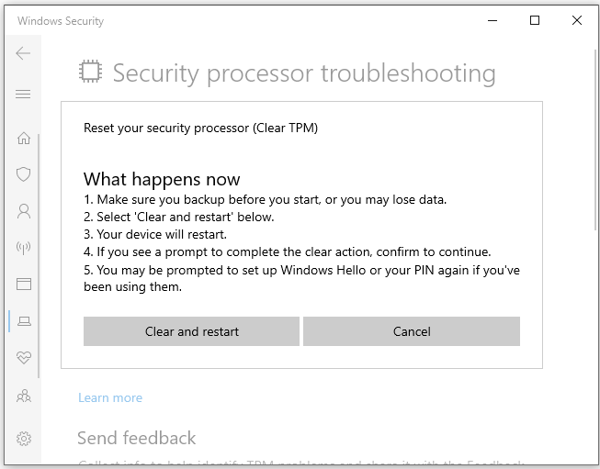Open Settings gear in sidebar

[x=24, y=439]
